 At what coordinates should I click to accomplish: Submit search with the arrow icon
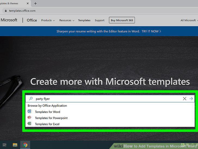(191, 99)
